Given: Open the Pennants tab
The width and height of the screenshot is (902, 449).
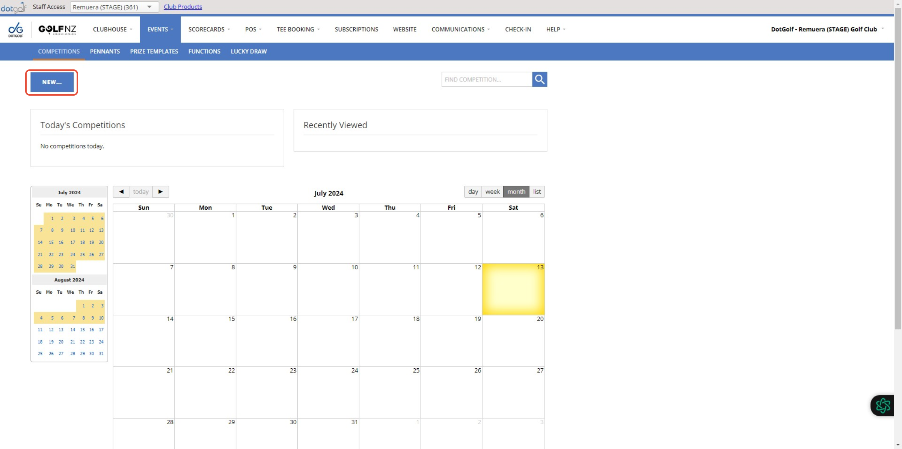Looking at the screenshot, I should 105,51.
